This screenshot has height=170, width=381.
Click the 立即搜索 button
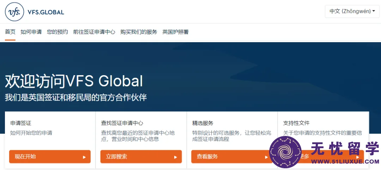[x=141, y=156]
